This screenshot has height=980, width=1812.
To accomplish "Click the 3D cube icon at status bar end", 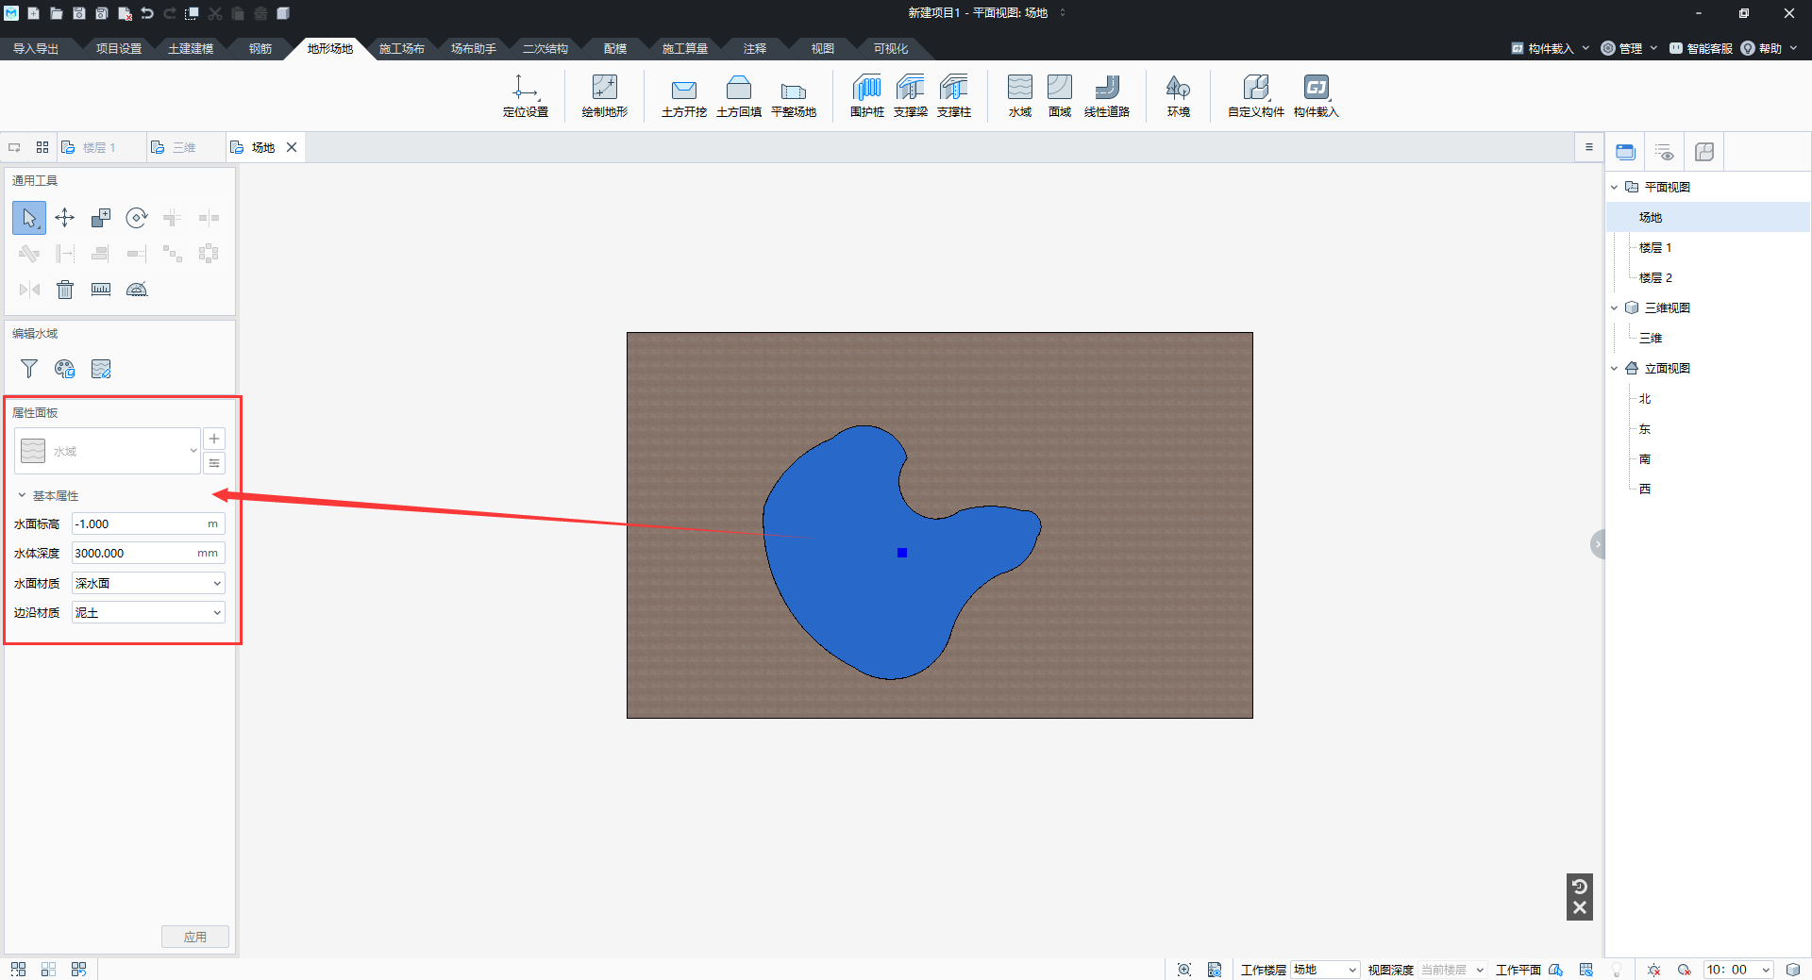I will (1793, 970).
